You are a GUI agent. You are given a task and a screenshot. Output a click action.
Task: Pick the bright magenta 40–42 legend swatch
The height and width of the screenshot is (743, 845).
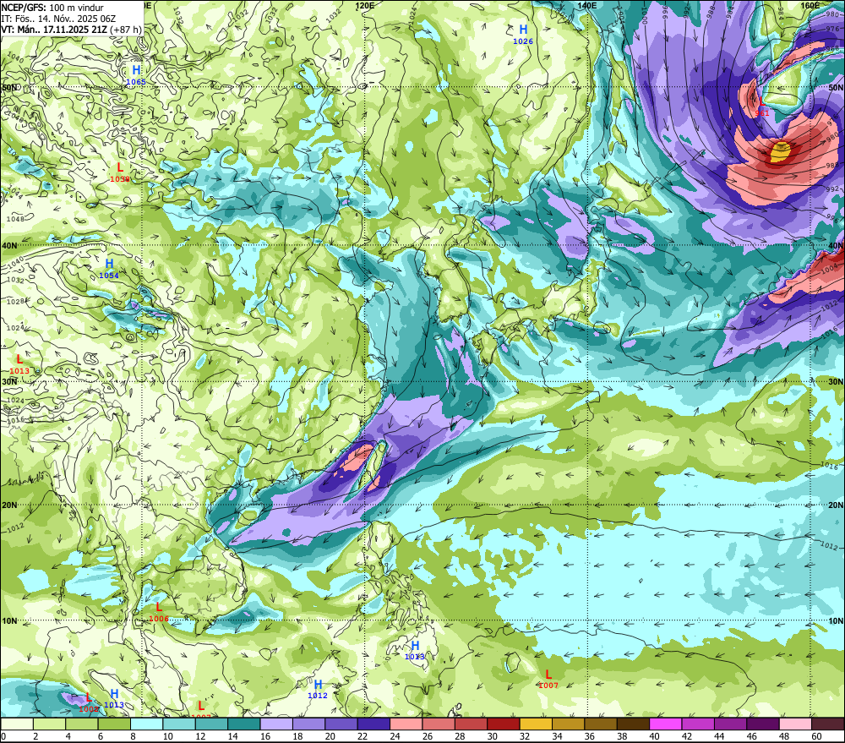[x=666, y=724]
